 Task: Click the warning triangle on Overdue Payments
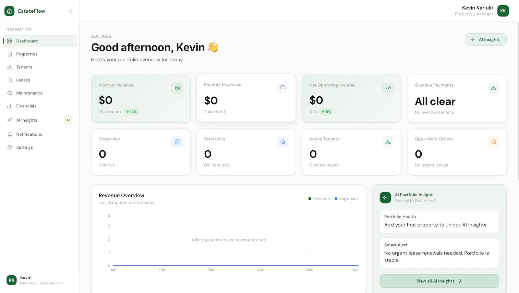pos(493,88)
